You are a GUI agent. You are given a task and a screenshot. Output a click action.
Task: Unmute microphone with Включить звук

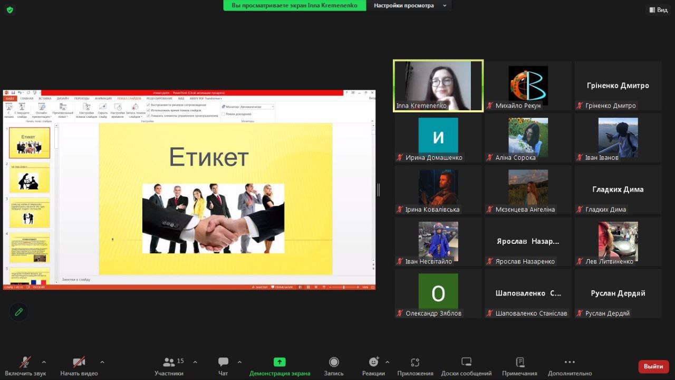25,362
